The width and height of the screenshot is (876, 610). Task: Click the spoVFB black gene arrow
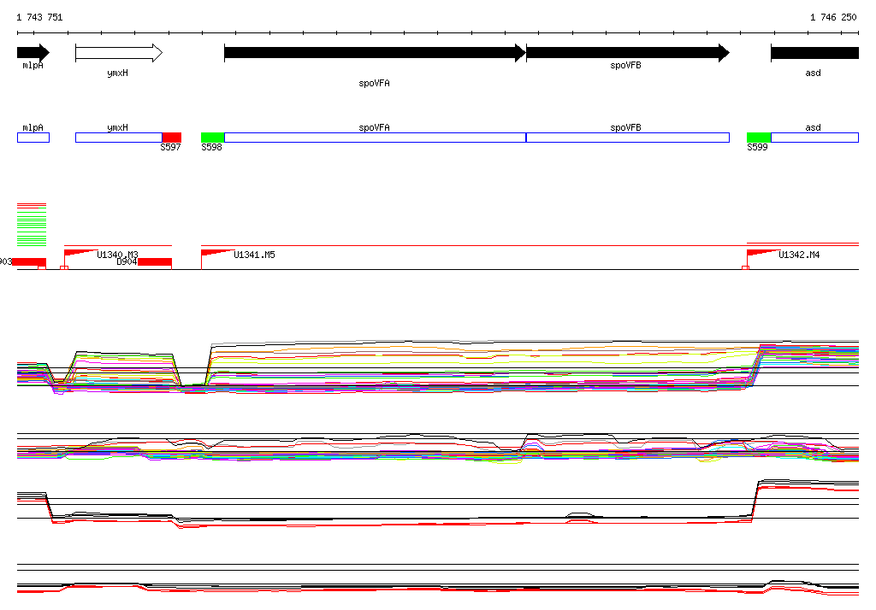click(x=628, y=53)
